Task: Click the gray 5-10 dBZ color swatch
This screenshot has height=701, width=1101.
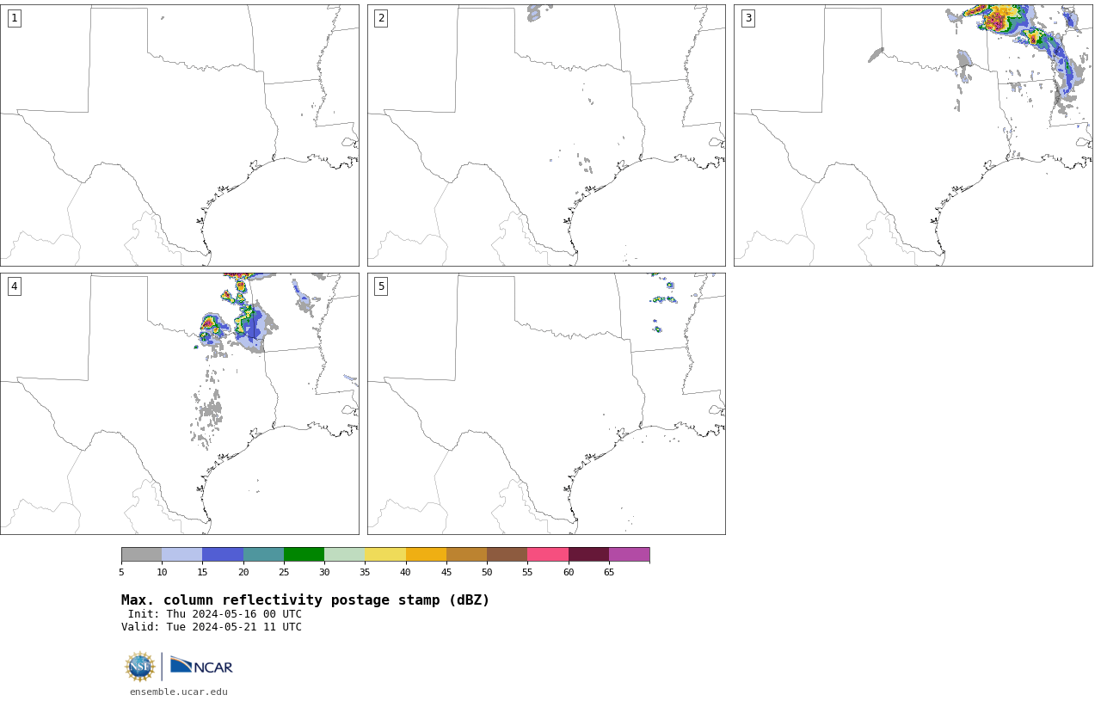Action: pos(141,554)
